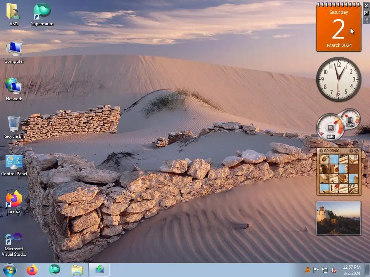Launch Firefox from the taskbar

click(32, 270)
